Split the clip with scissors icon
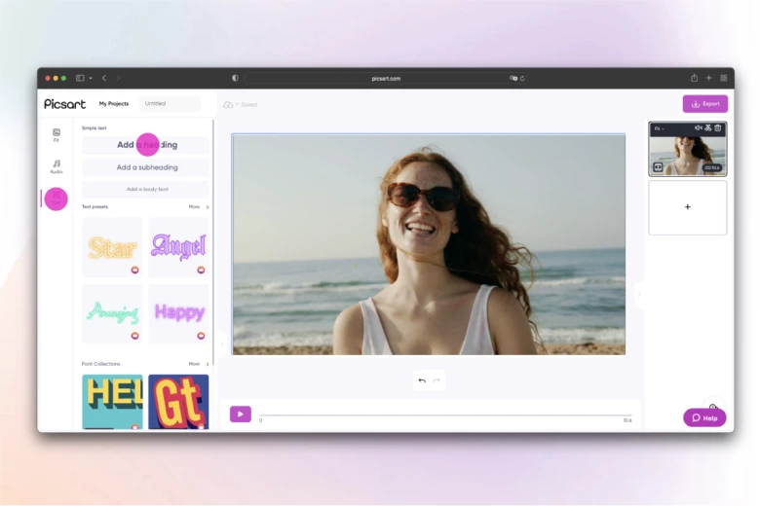760x506 pixels. click(708, 128)
